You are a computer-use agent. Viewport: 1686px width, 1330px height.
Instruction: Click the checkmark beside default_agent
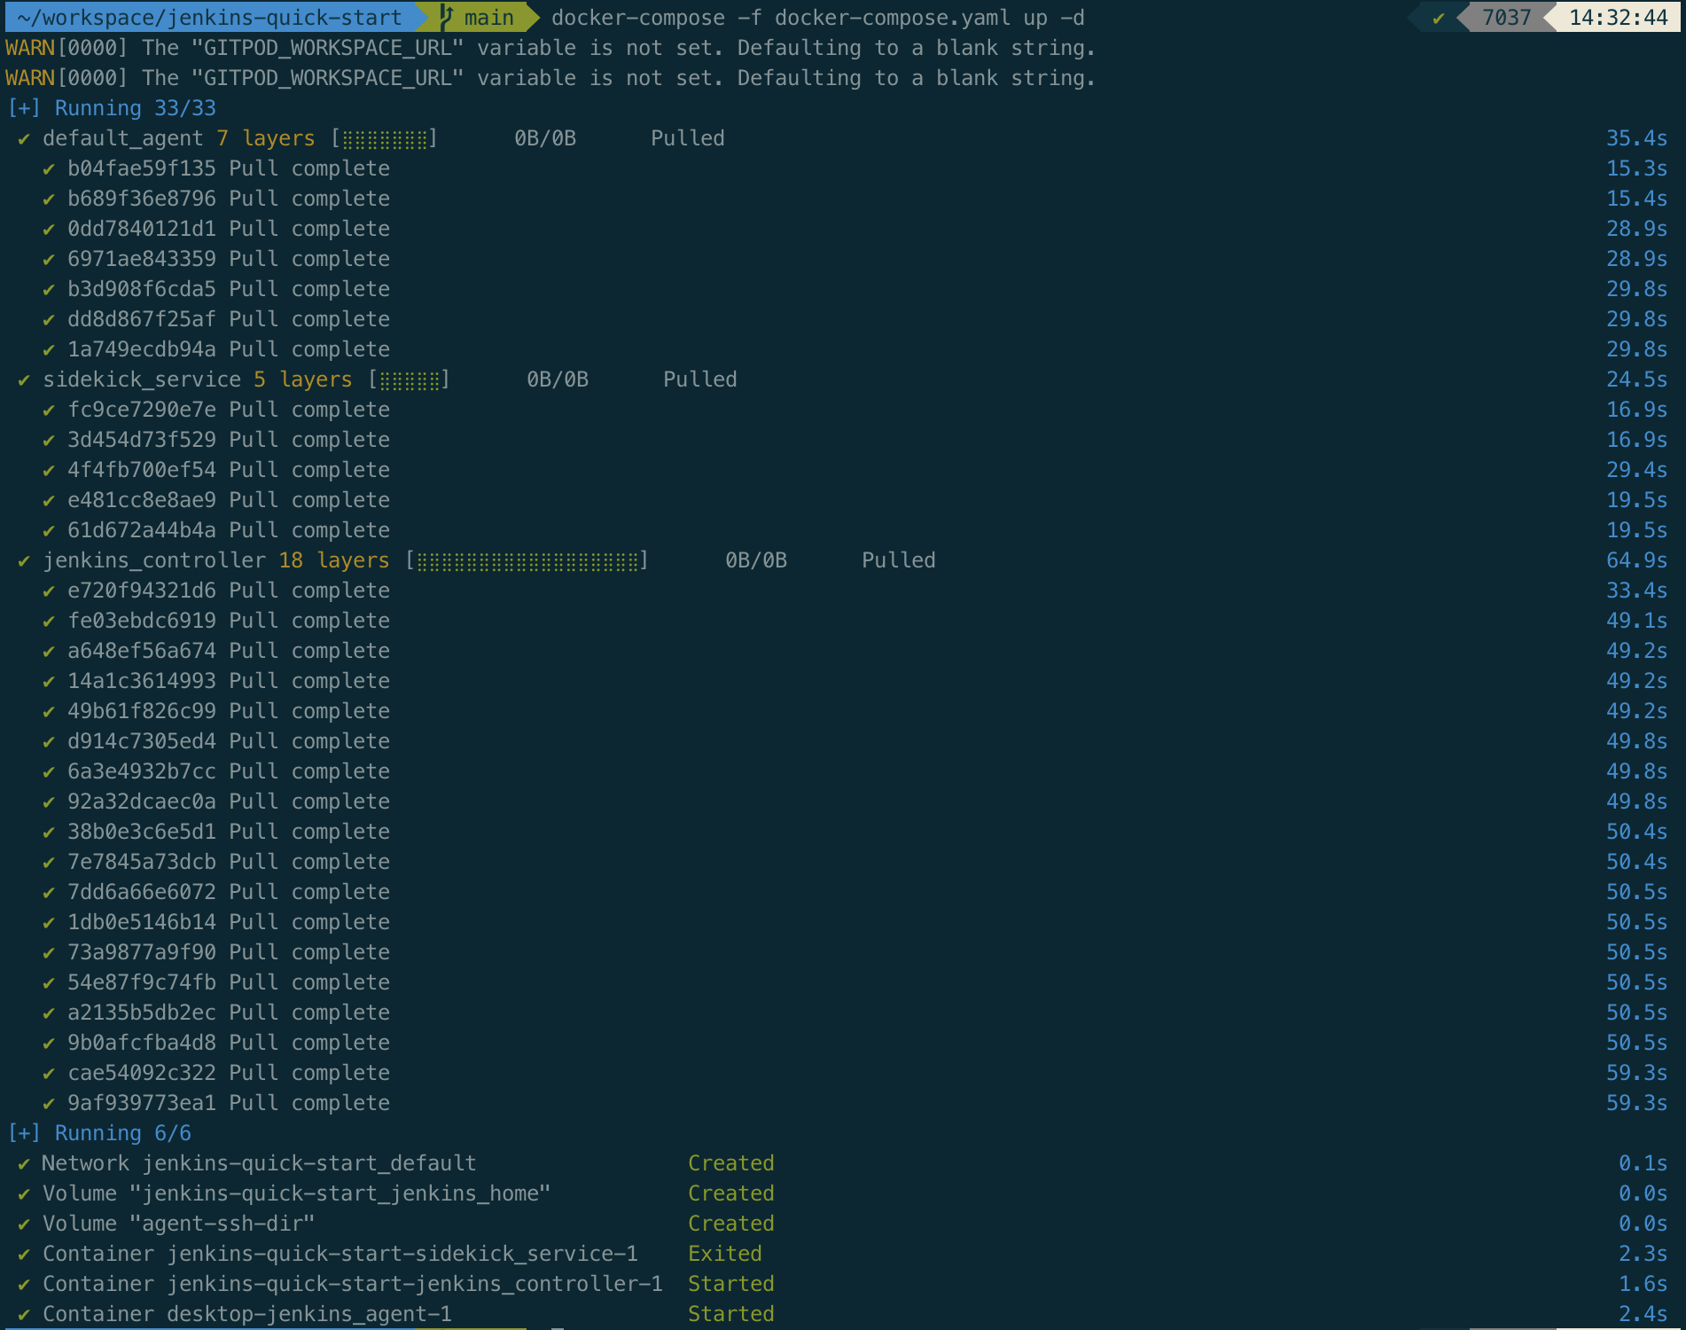[x=24, y=138]
